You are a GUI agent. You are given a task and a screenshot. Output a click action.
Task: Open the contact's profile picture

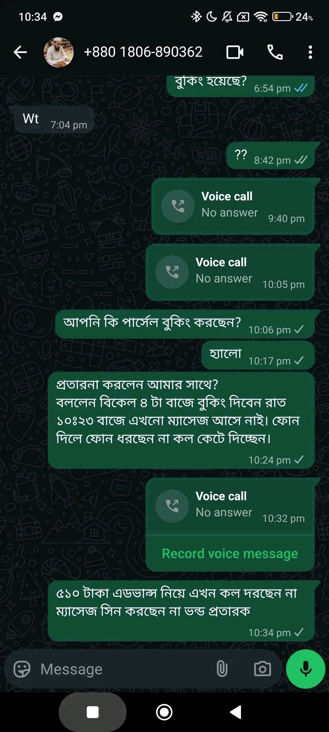pyautogui.click(x=59, y=52)
